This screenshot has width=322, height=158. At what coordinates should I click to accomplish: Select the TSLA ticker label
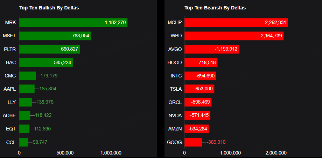click(175, 89)
